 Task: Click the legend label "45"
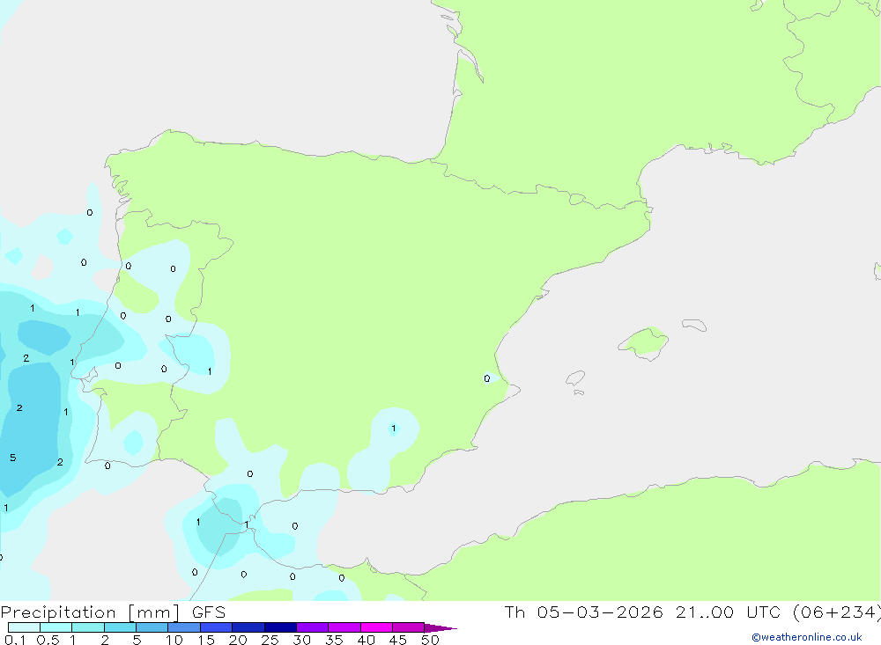click(x=398, y=640)
